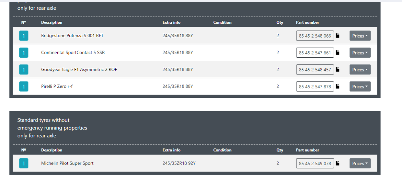Click position badge 1 for Goodyear Eagle
The height and width of the screenshot is (183, 402).
24,70
